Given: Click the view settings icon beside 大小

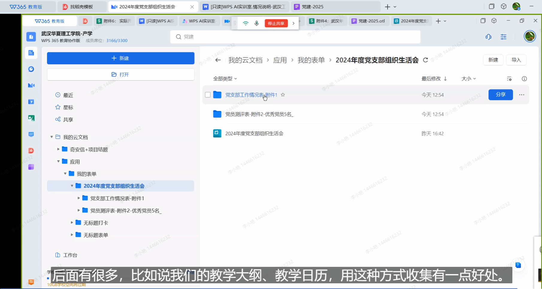Looking at the screenshot, I should [509, 79].
